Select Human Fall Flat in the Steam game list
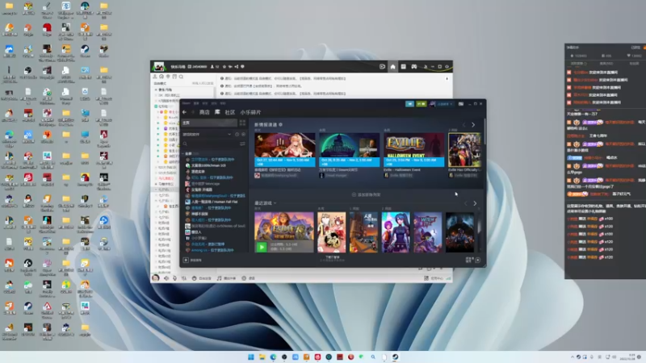The image size is (646, 363). 214,202
